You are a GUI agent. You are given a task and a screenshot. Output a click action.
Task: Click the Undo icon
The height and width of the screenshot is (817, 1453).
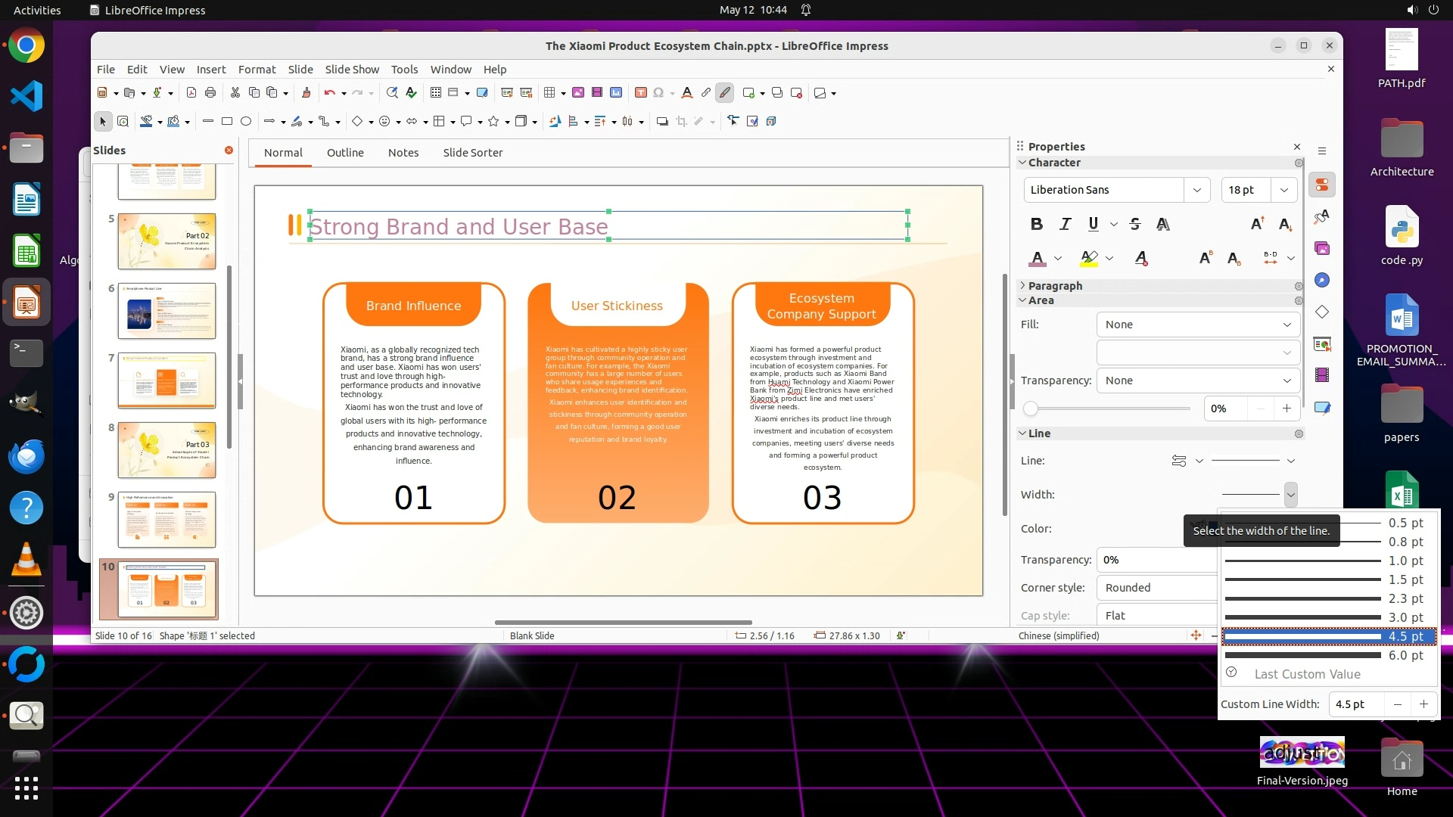coord(329,93)
